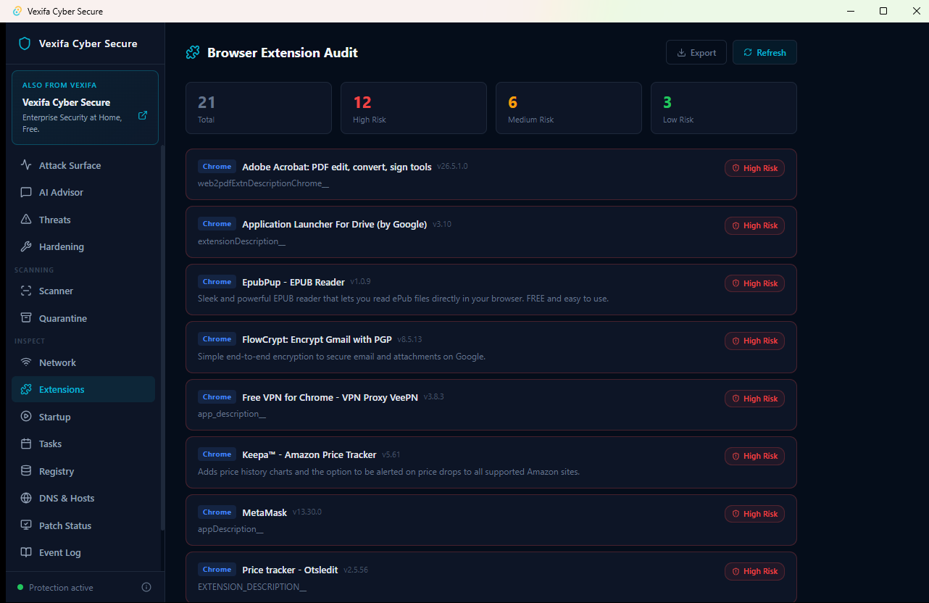Viewport: 929px width, 603px height.
Task: Refresh the extension list
Action: (x=765, y=52)
